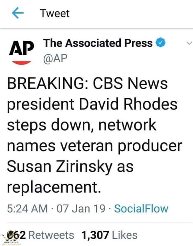
Task: Open The Associated Press profile name
Action: pyautogui.click(x=98, y=43)
